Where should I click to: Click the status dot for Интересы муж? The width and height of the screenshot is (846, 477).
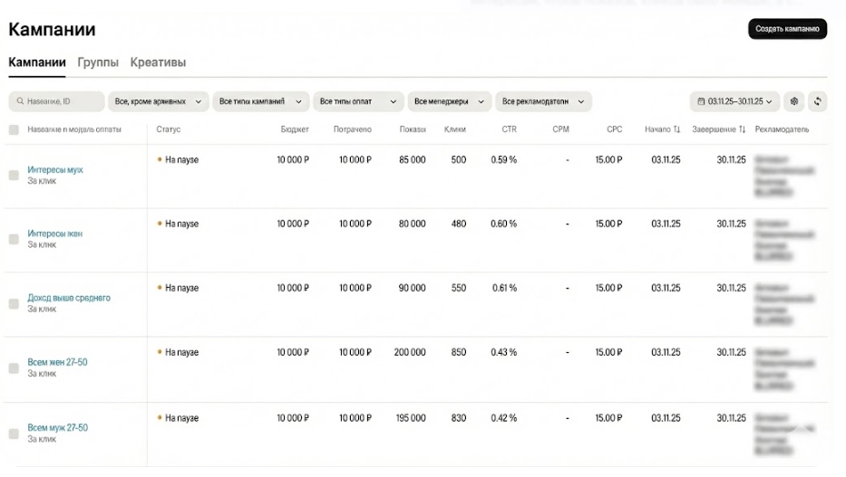pos(160,160)
